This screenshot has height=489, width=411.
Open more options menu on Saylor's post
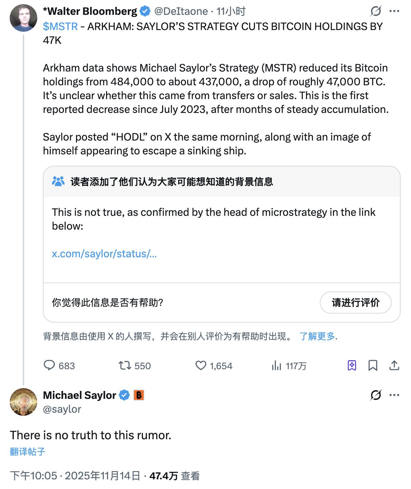pos(394,395)
